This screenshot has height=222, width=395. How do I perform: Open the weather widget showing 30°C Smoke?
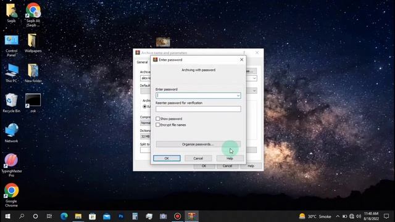pos(315,216)
